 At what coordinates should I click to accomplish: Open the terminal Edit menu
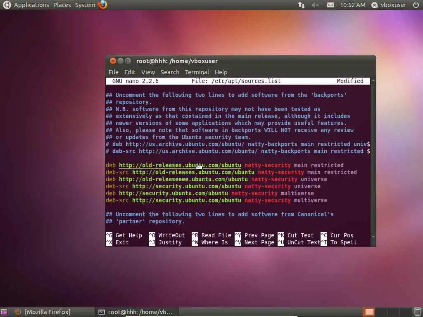click(130, 72)
